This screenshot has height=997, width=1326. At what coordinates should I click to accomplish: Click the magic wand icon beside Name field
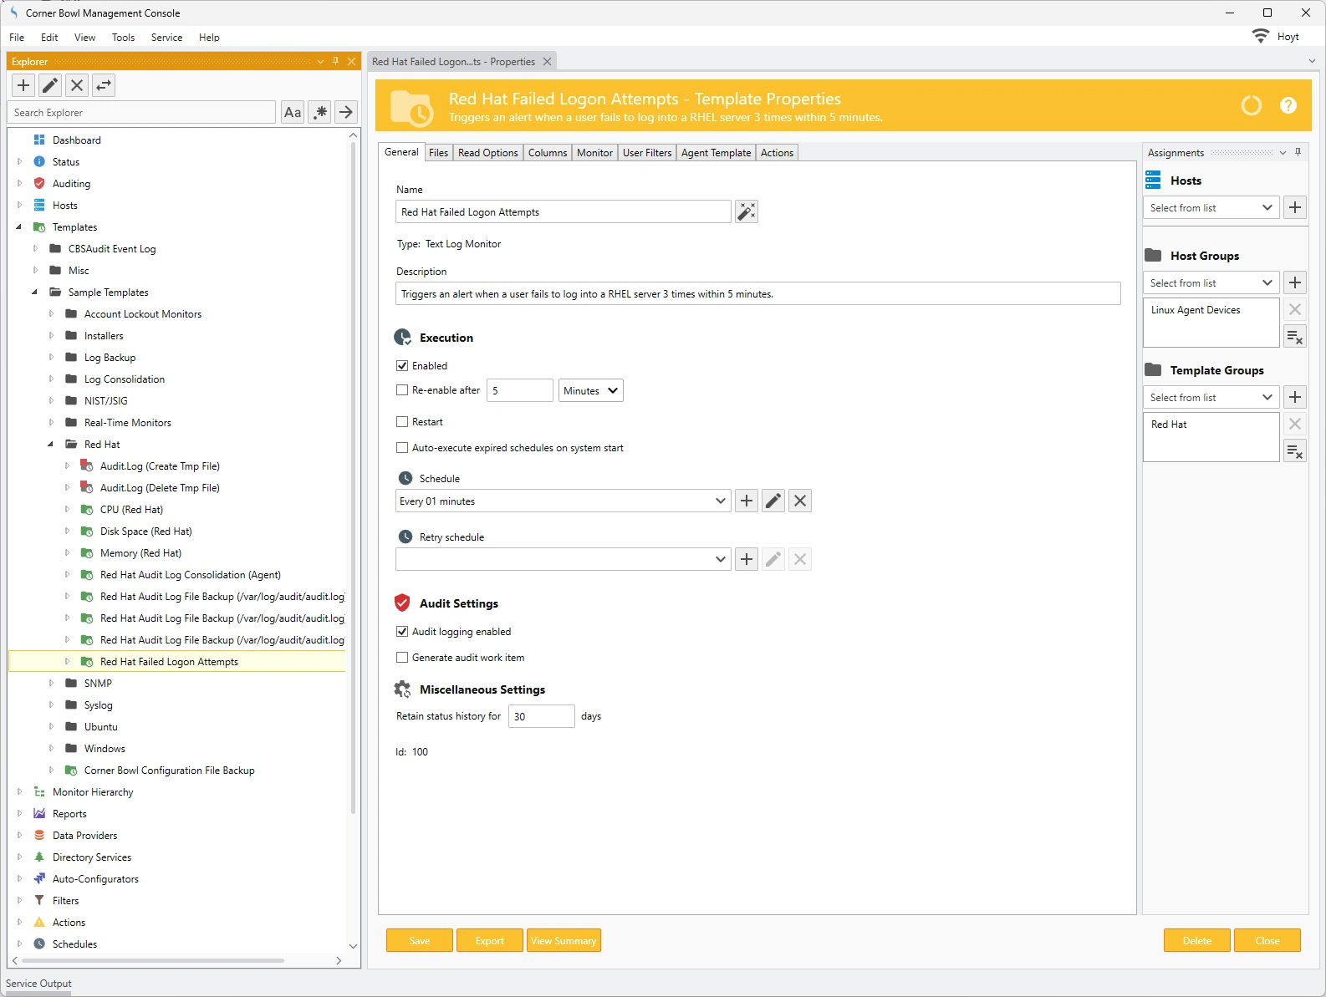[x=746, y=212]
